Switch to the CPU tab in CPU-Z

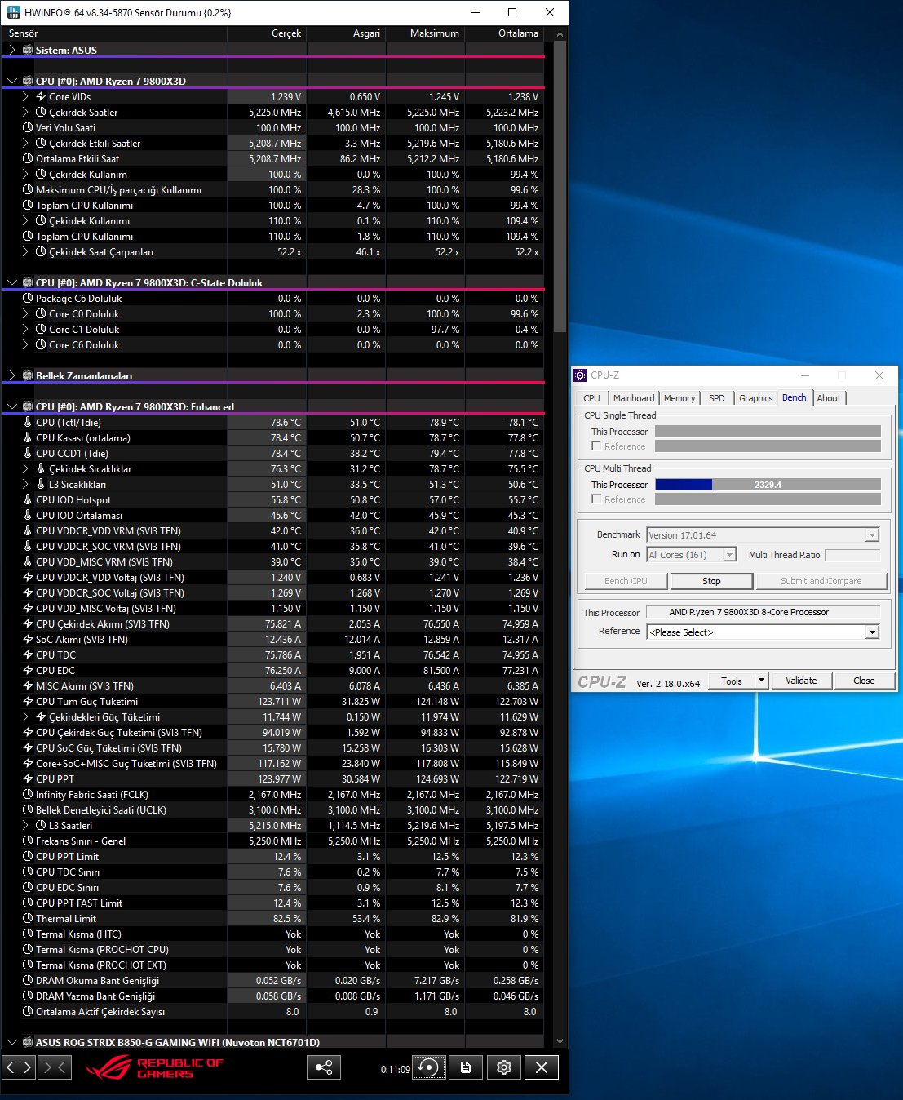tap(591, 398)
